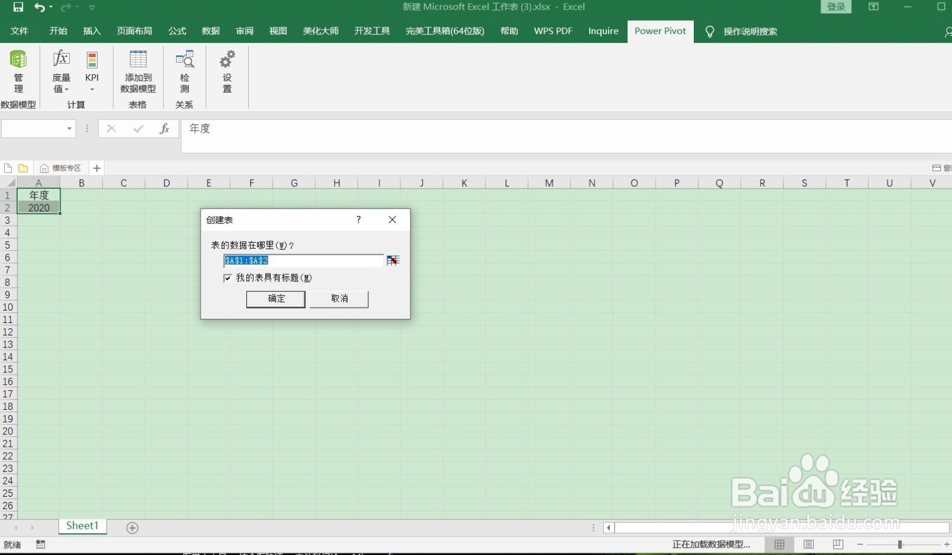Switch to Normal view icon
952x555 pixels.
pyautogui.click(x=779, y=544)
